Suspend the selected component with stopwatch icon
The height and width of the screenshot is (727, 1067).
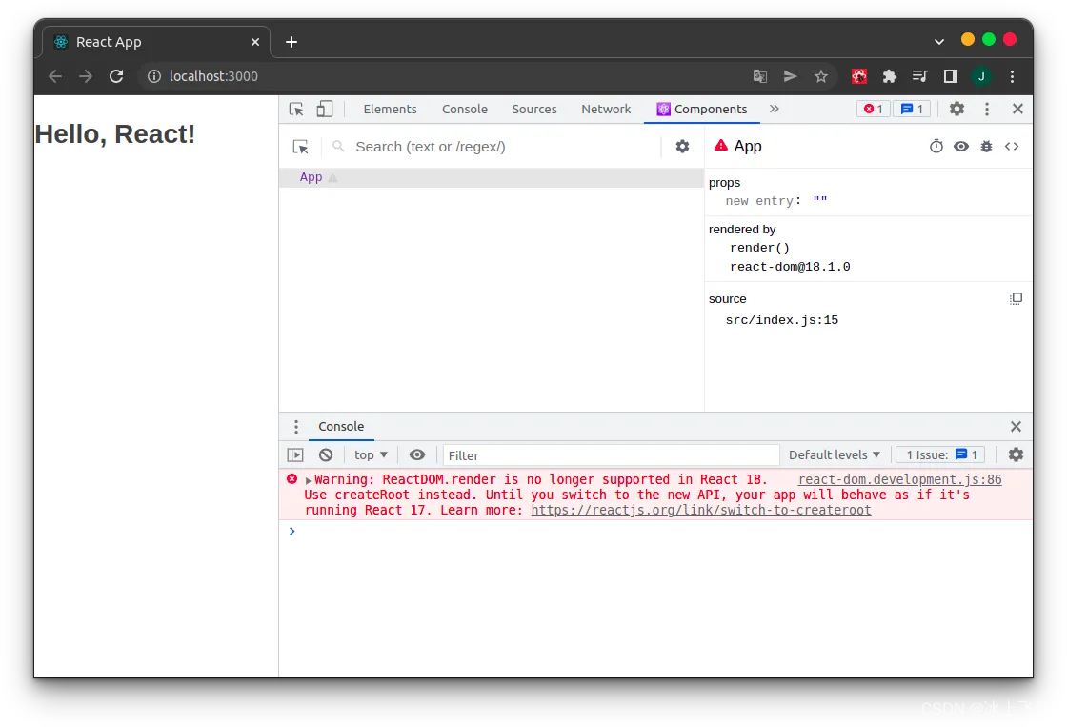click(936, 147)
